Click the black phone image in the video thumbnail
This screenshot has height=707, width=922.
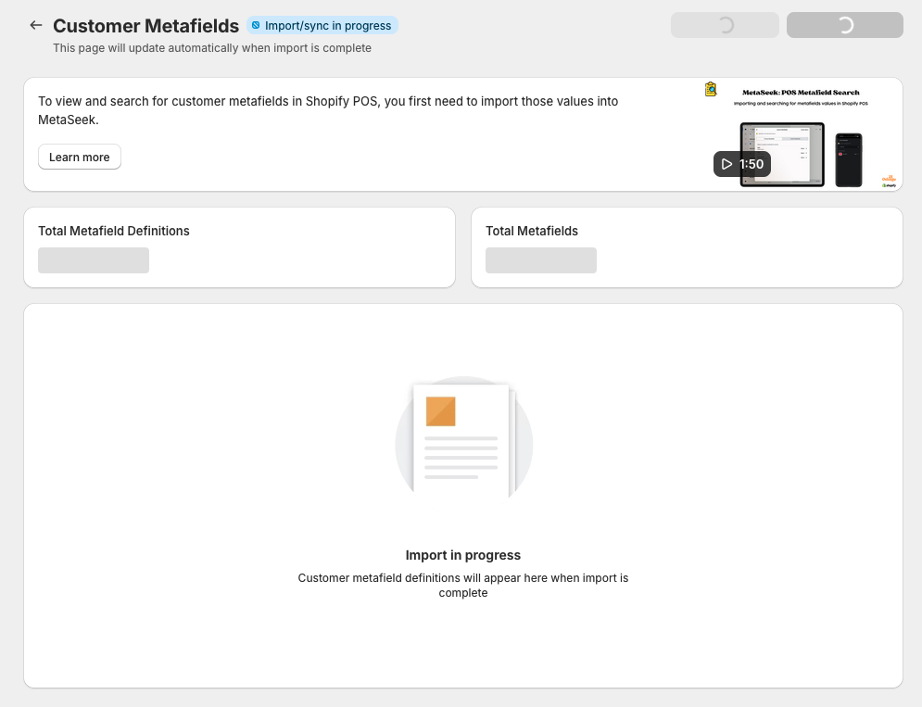(x=848, y=159)
